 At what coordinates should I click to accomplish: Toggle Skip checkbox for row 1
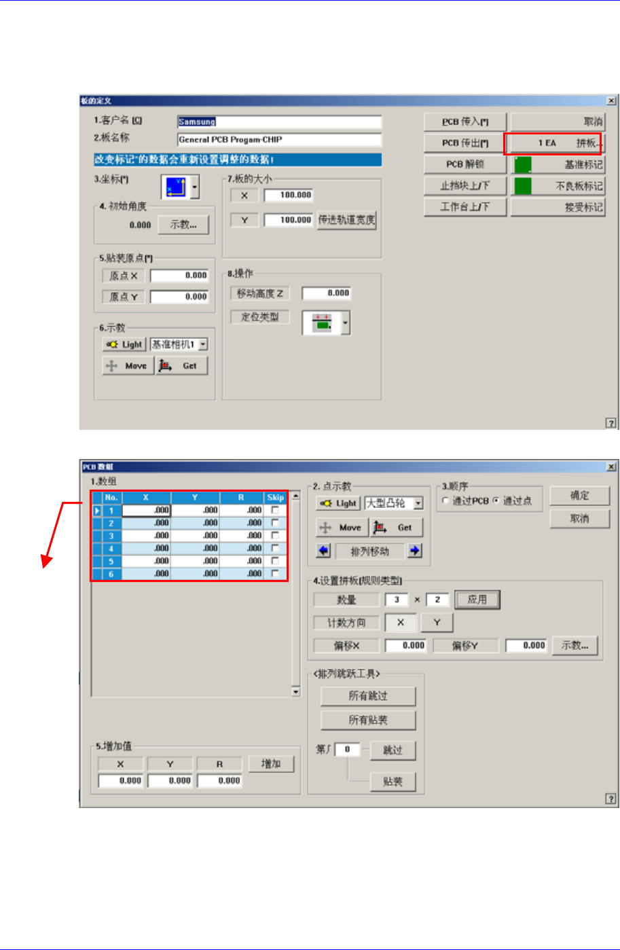275,510
